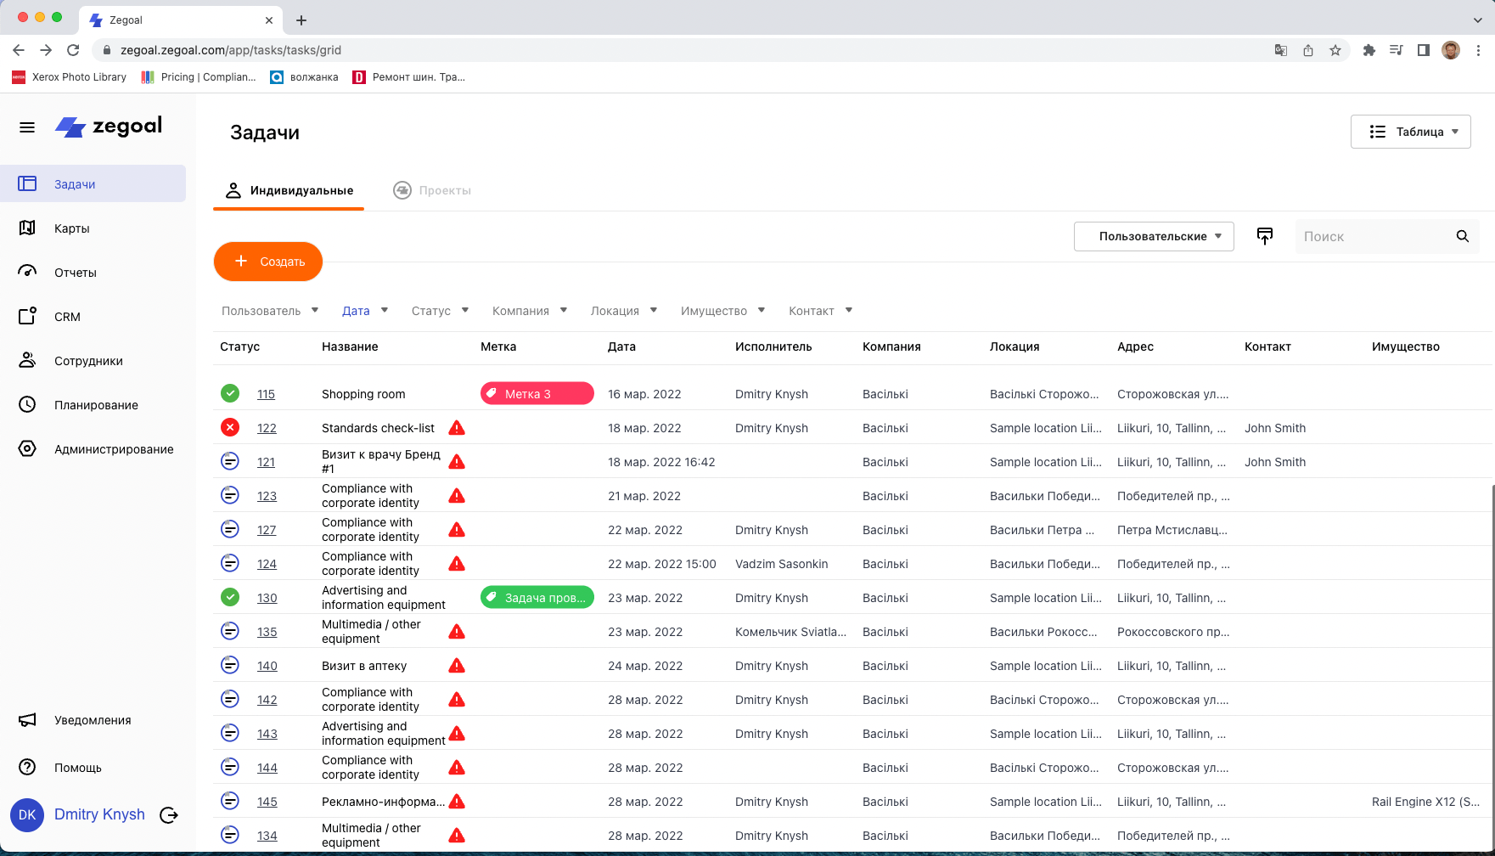This screenshot has width=1495, height=856.
Task: Open the Пользовательские dropdown
Action: pyautogui.click(x=1153, y=236)
